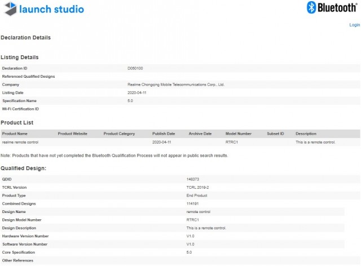Select the Design Description value text
This screenshot has height=266, width=361.
206,228
